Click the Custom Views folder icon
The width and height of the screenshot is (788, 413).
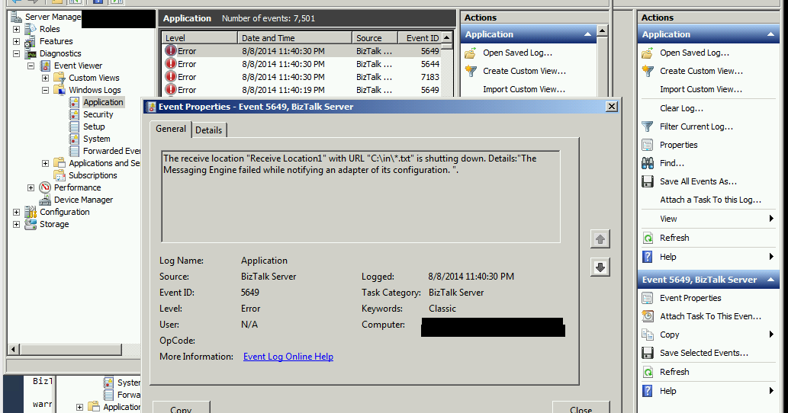tap(60, 78)
